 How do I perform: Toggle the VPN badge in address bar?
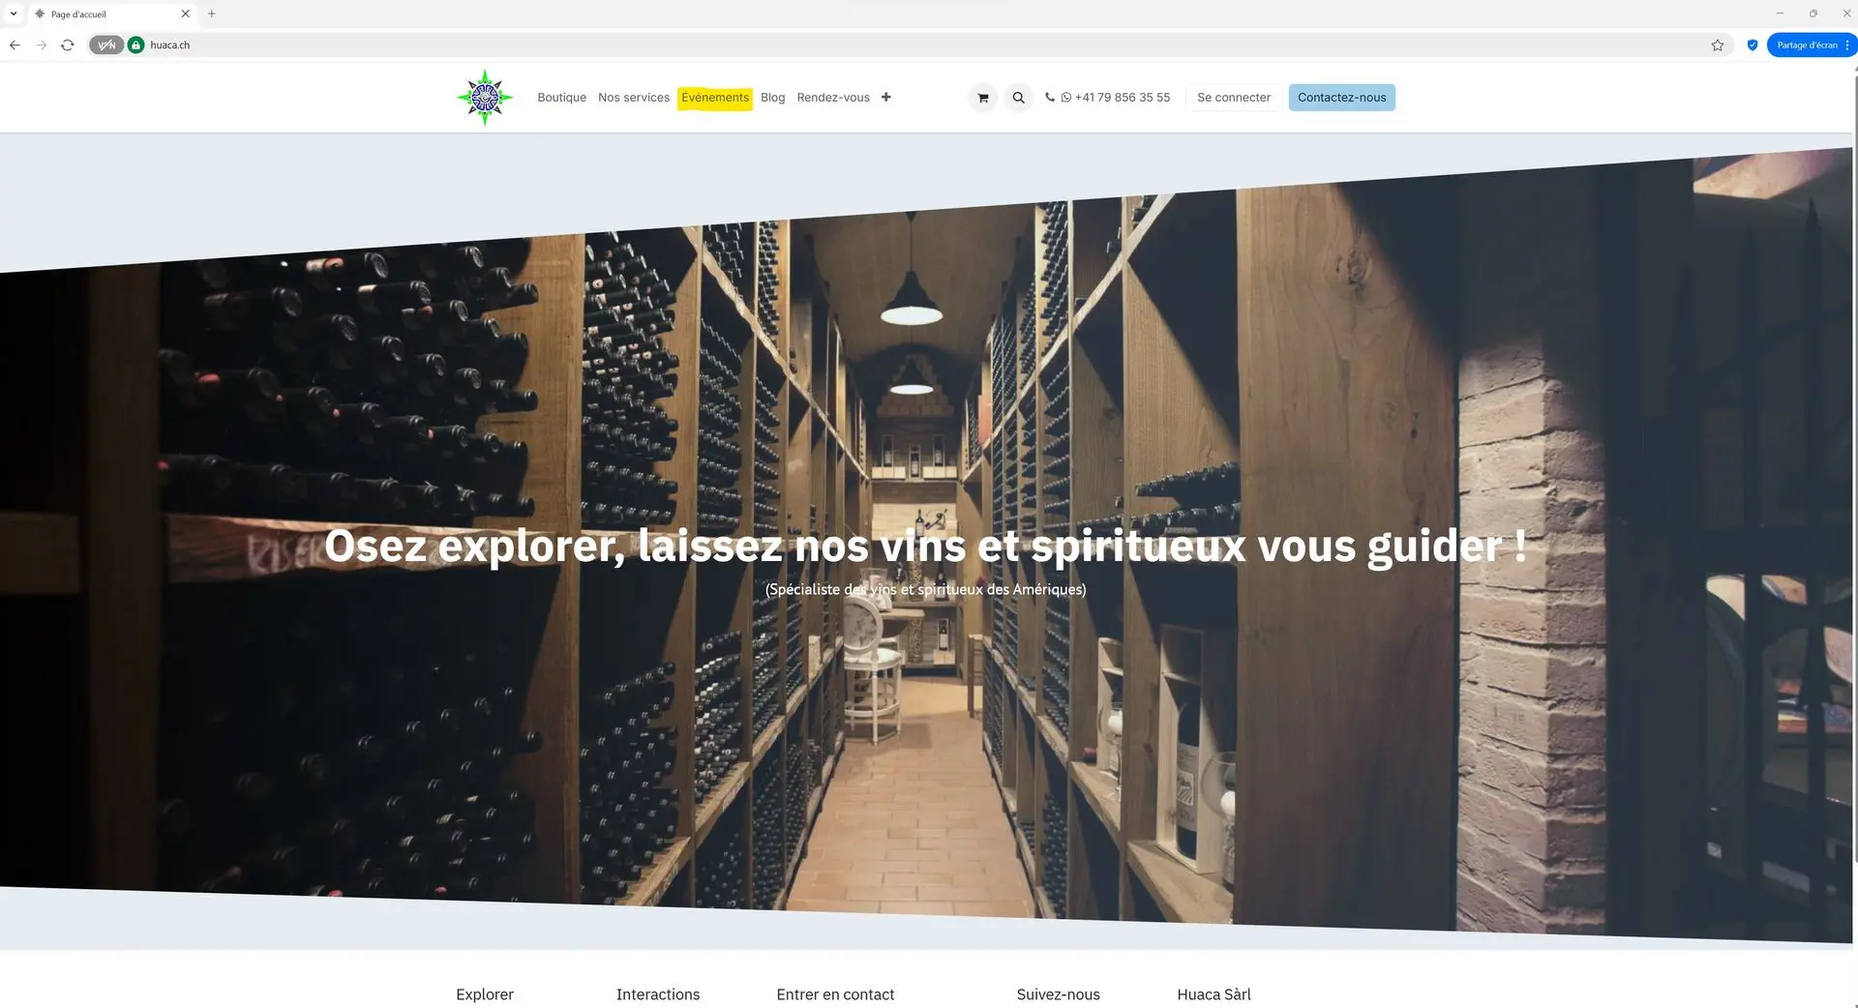106,44
